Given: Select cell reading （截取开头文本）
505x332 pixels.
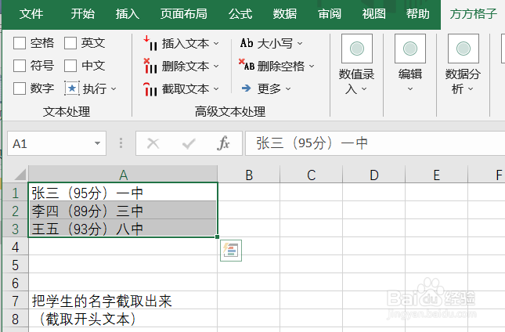Looking at the screenshot, I should pyautogui.click(x=123, y=319).
